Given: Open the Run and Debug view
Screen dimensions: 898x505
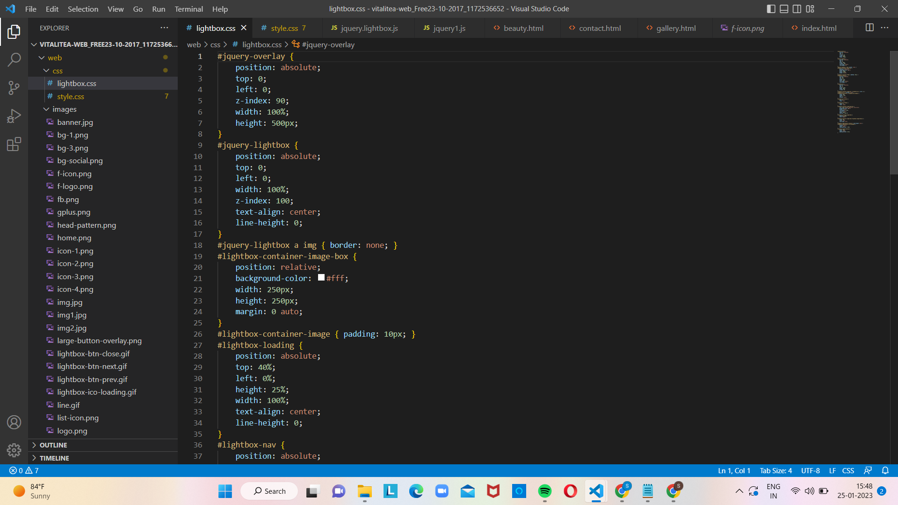Looking at the screenshot, I should point(14,115).
